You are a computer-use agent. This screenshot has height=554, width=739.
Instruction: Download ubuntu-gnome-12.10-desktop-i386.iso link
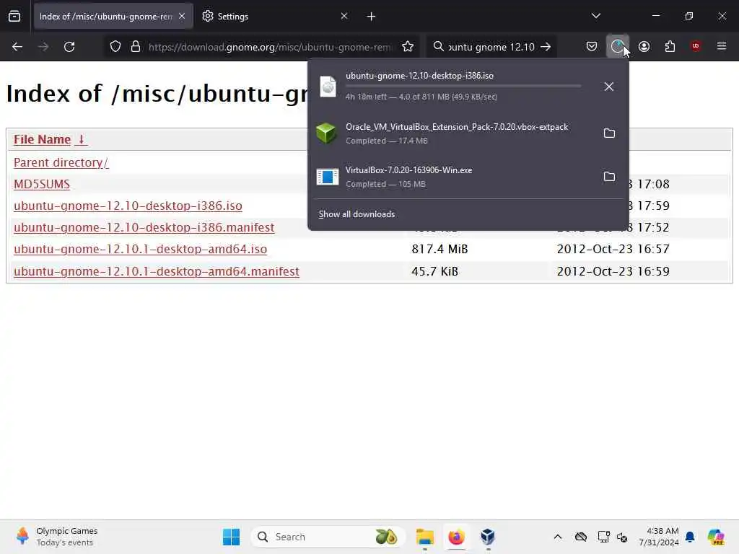(128, 206)
